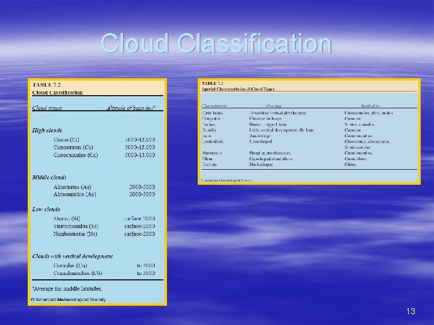
Task: Click the "Average for middle latitudes." footnote
Action: click(x=68, y=289)
